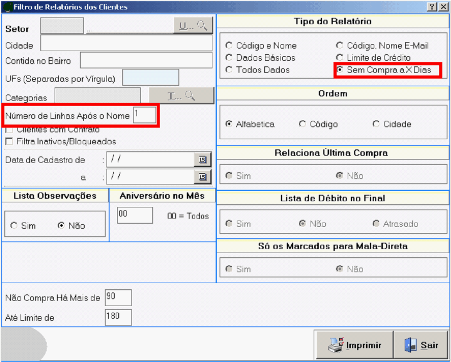Image resolution: width=451 pixels, height=362 pixels.
Task: Click the Sair exit door button
Action: (x=422, y=345)
